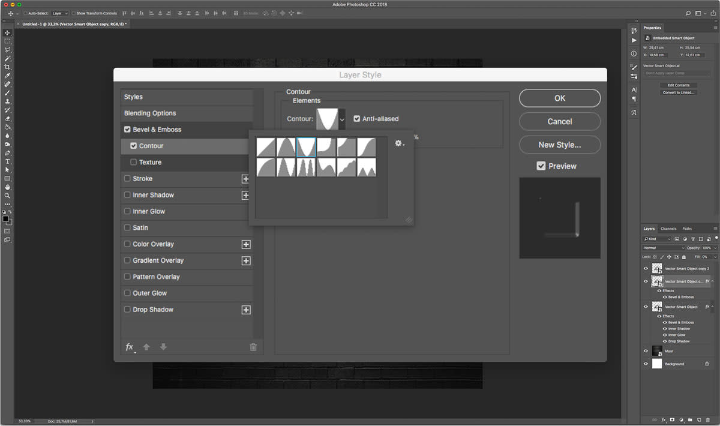The image size is (720, 426).
Task: Add another Drop Shadow with plus icon
Action: click(245, 310)
